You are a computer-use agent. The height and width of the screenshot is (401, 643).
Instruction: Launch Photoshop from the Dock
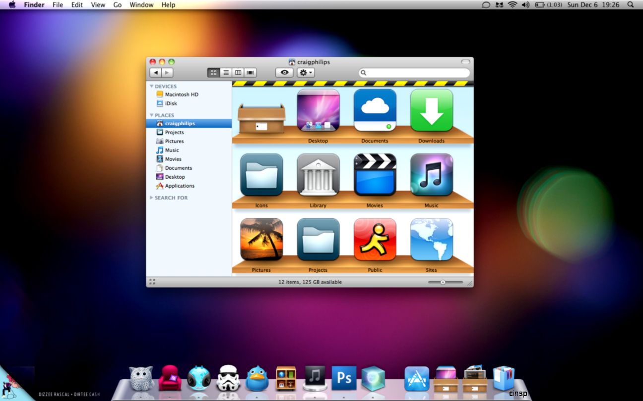coord(344,377)
